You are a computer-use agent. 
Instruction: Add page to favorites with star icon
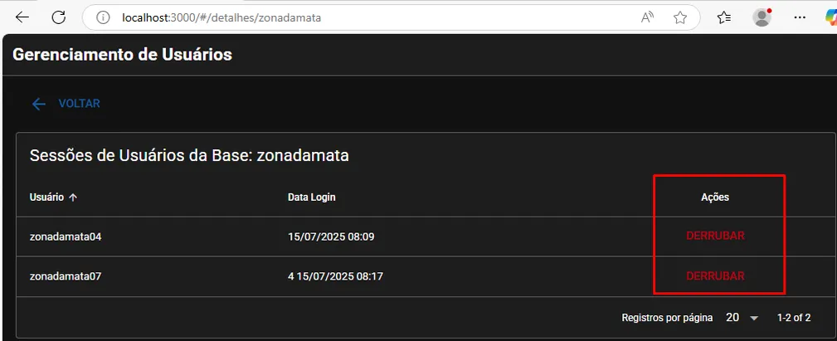click(680, 17)
